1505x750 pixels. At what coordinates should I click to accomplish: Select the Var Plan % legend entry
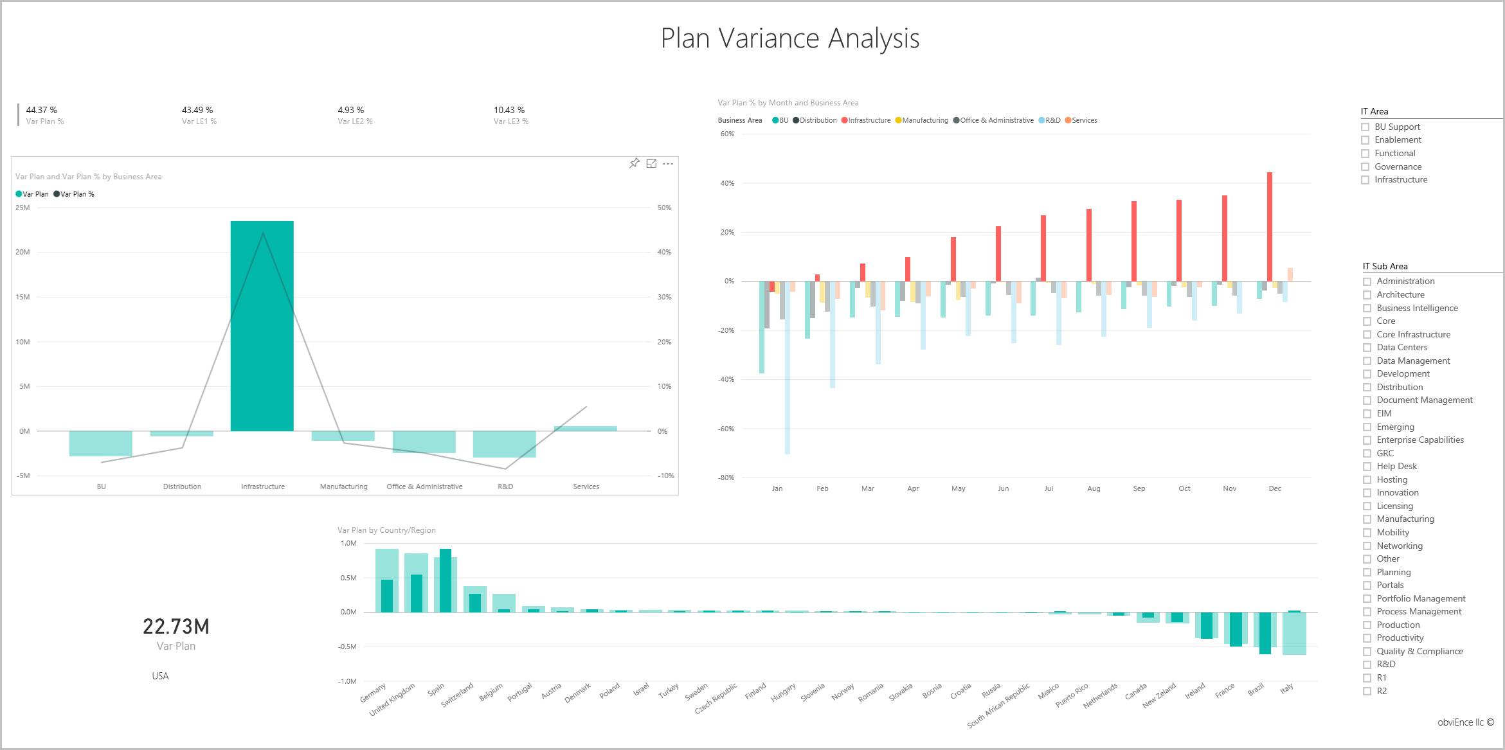click(x=74, y=193)
